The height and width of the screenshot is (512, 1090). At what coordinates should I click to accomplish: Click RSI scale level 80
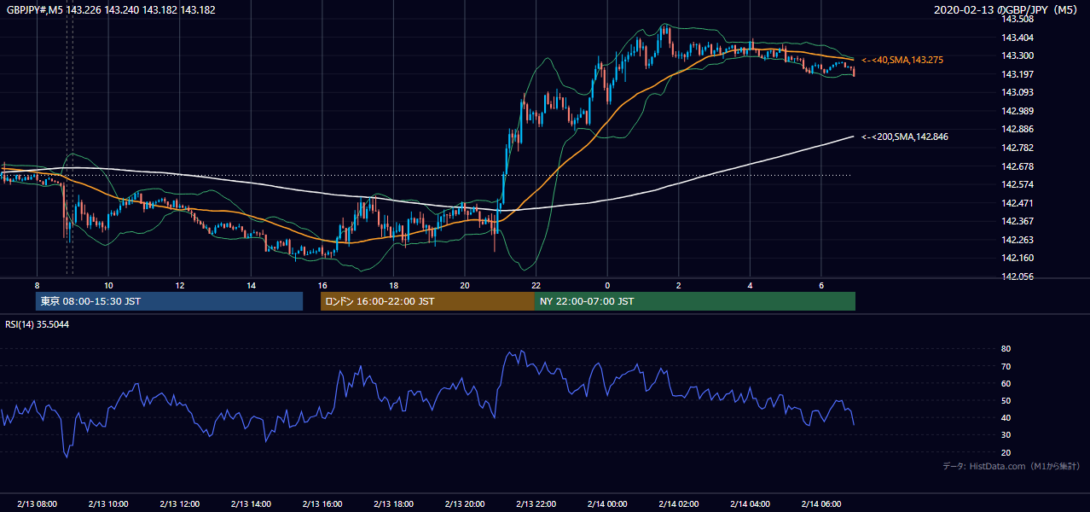click(1006, 349)
